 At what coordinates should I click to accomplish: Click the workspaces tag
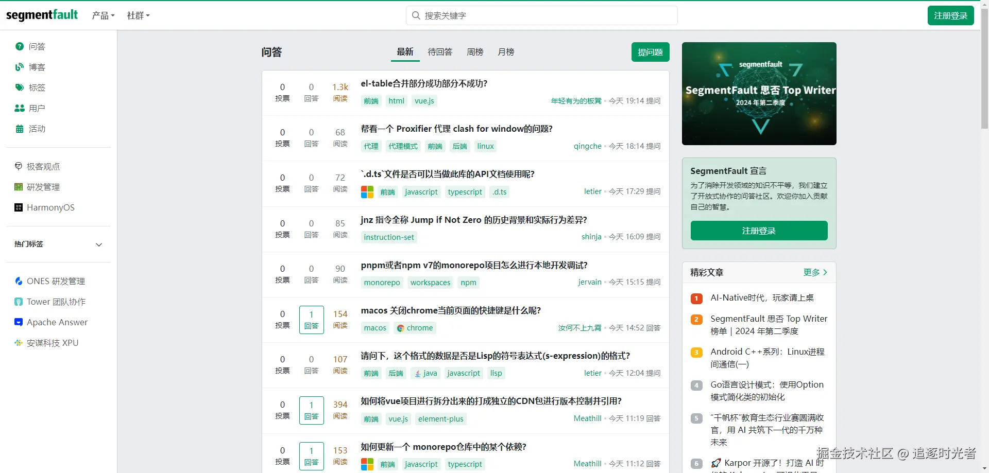pos(430,283)
